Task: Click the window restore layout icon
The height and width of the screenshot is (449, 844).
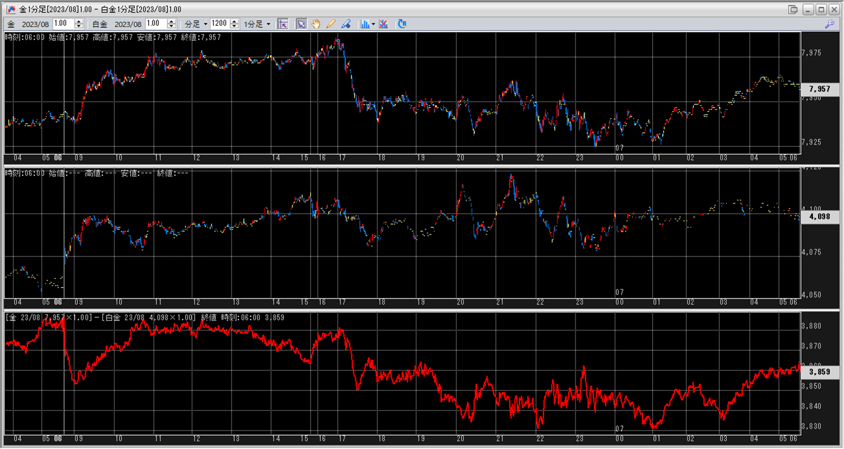Action: pos(793,10)
